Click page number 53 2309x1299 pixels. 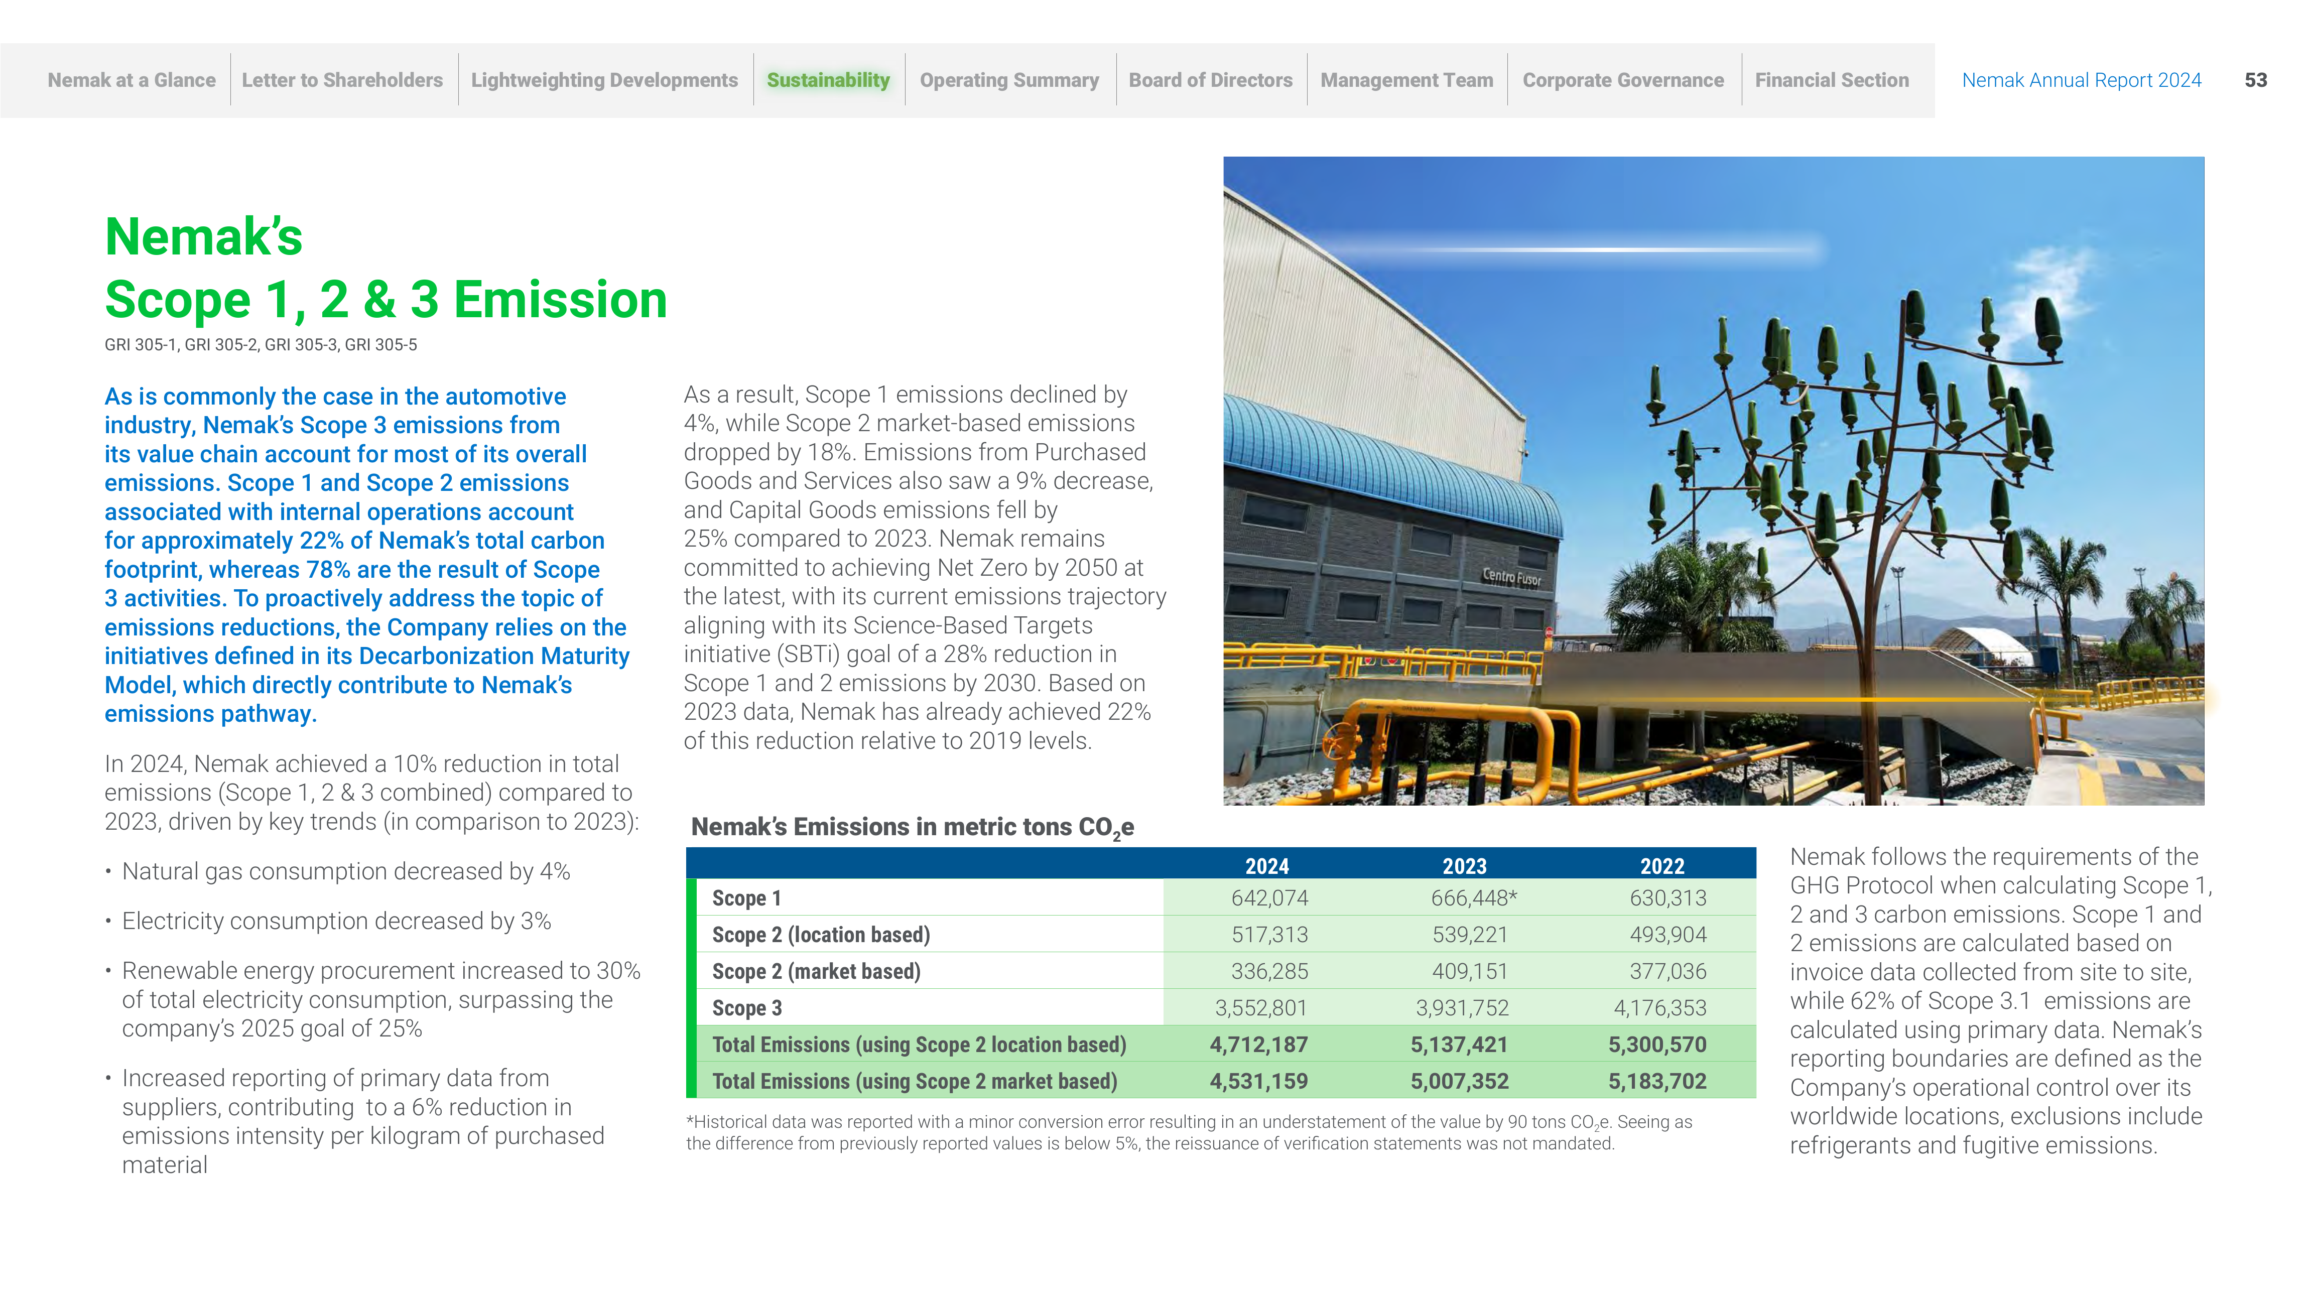point(2256,80)
